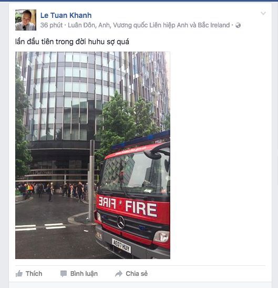Open the Luân Đôn, Anh location link

point(149,25)
